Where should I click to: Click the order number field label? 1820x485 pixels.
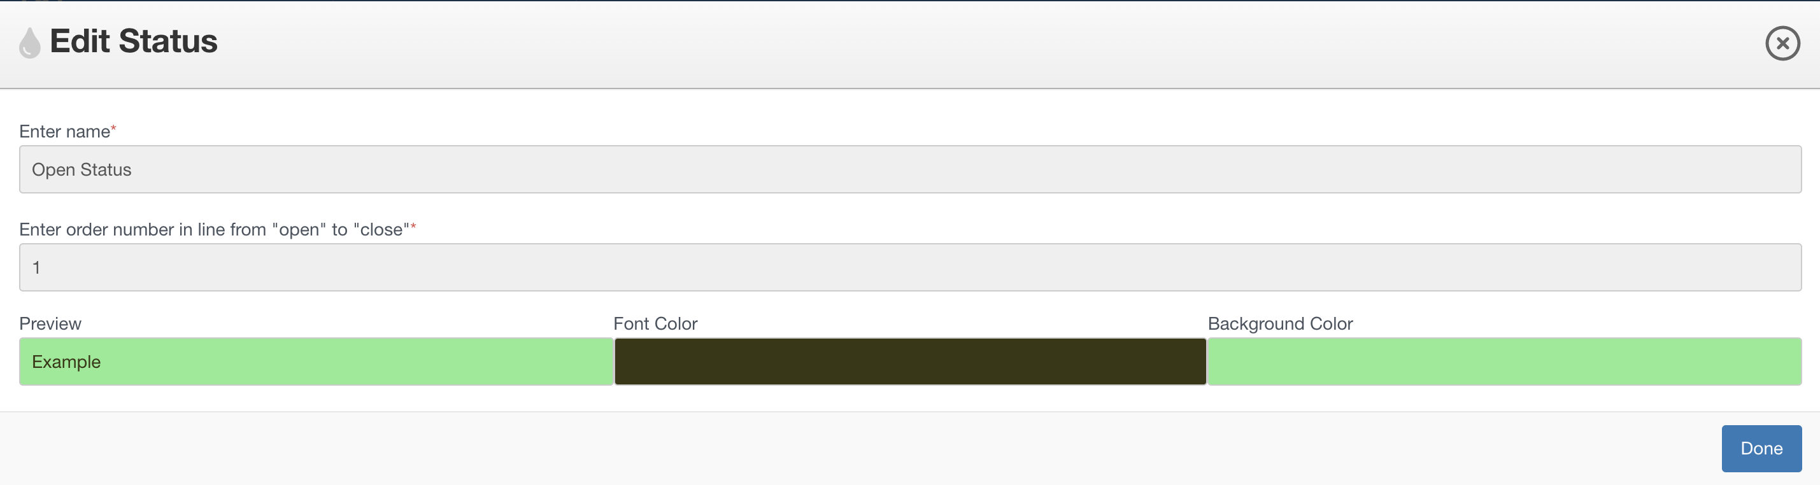pyautogui.click(x=215, y=229)
